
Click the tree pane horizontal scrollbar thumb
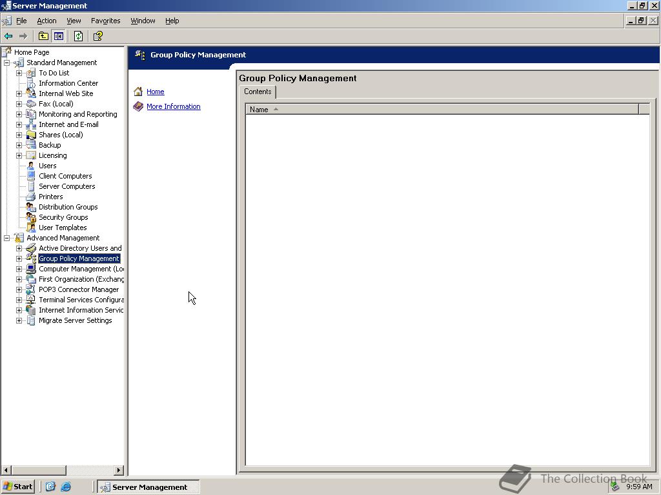(39, 470)
